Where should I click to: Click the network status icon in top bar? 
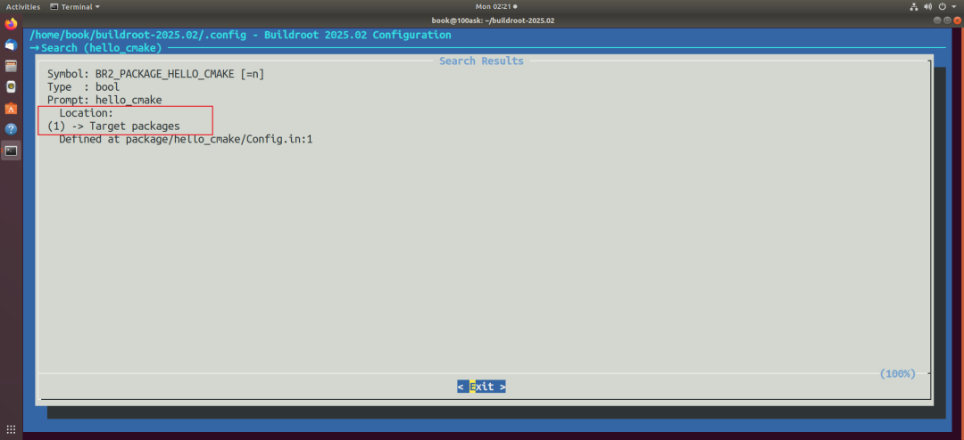point(914,7)
